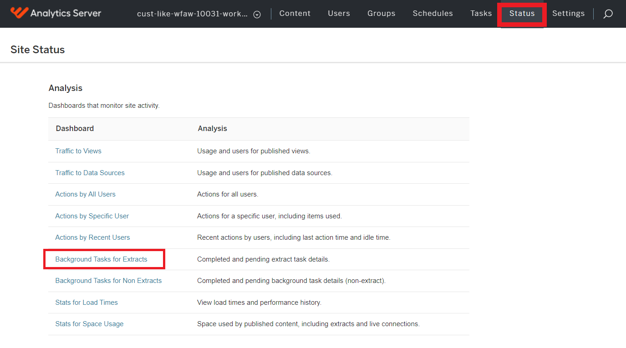Click 'Actions for all users.' description

(x=228, y=194)
